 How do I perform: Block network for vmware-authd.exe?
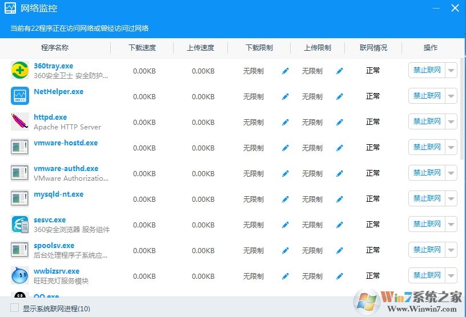click(x=427, y=173)
